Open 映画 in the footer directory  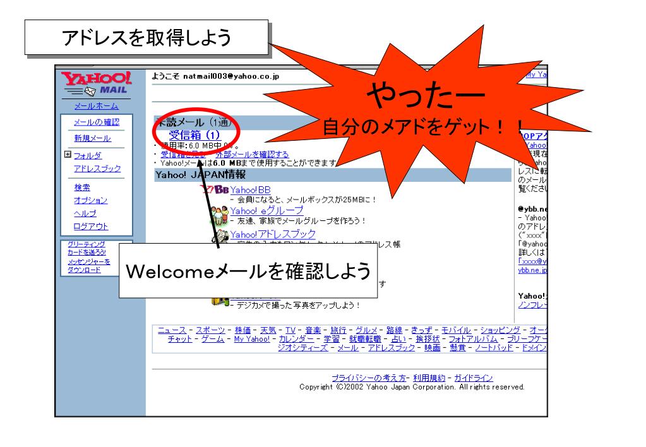pyautogui.click(x=432, y=347)
